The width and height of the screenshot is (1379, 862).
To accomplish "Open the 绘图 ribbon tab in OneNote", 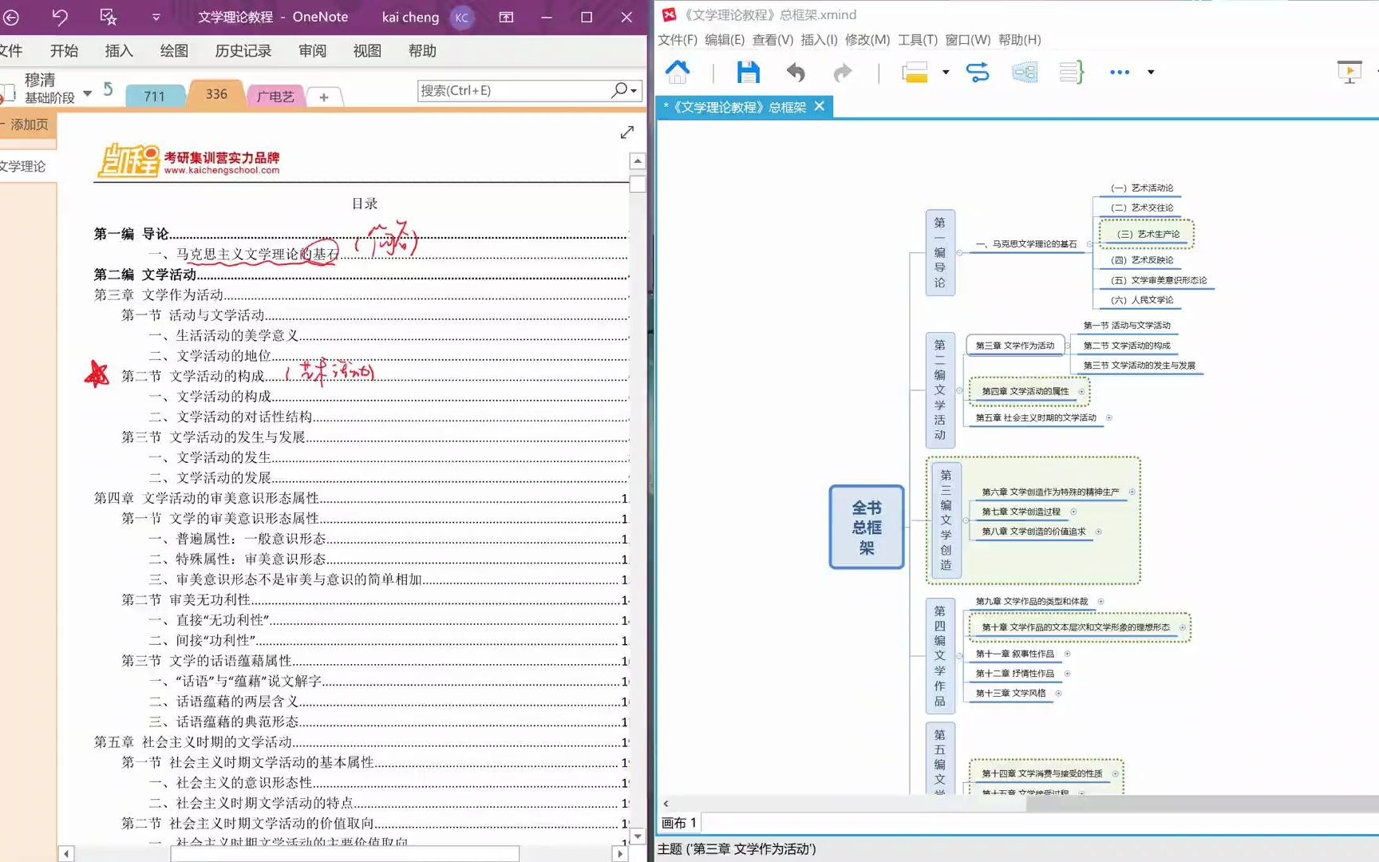I will [x=174, y=51].
